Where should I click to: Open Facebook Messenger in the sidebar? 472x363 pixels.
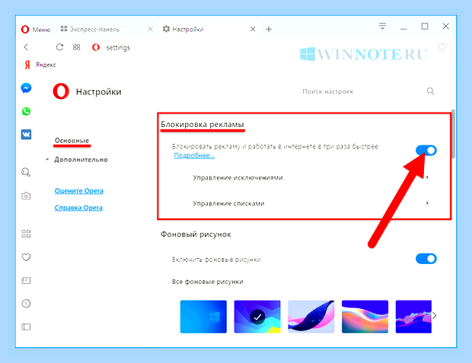[26, 88]
